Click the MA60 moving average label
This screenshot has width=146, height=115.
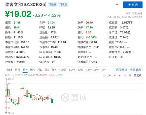(60, 75)
